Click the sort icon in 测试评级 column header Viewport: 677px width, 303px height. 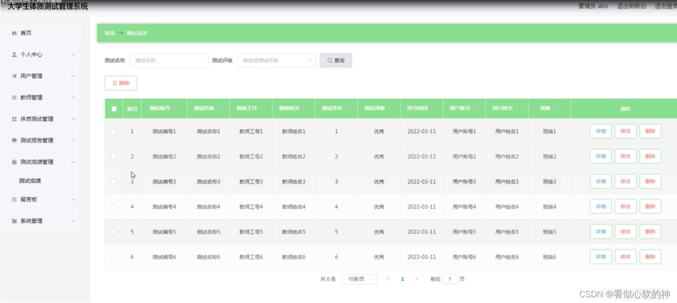click(390, 109)
